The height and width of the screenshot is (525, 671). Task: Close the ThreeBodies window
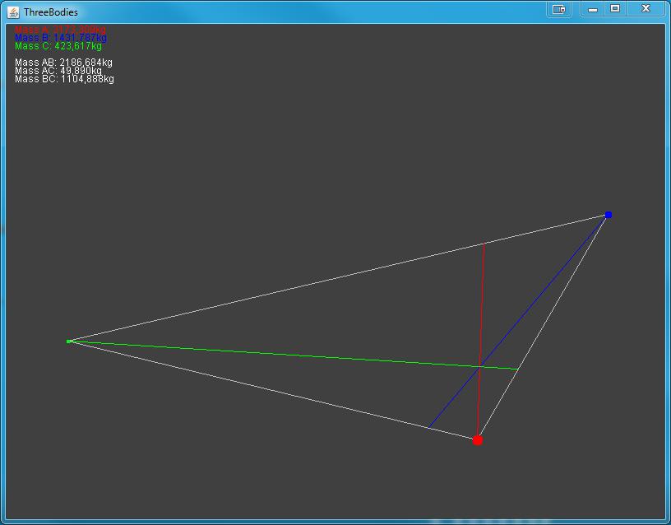coord(646,9)
